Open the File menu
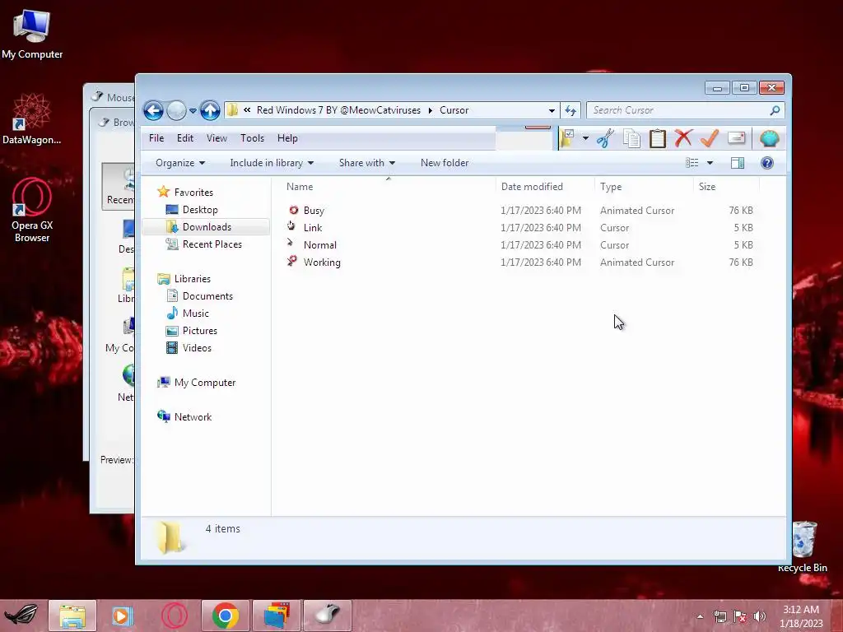 pyautogui.click(x=156, y=138)
